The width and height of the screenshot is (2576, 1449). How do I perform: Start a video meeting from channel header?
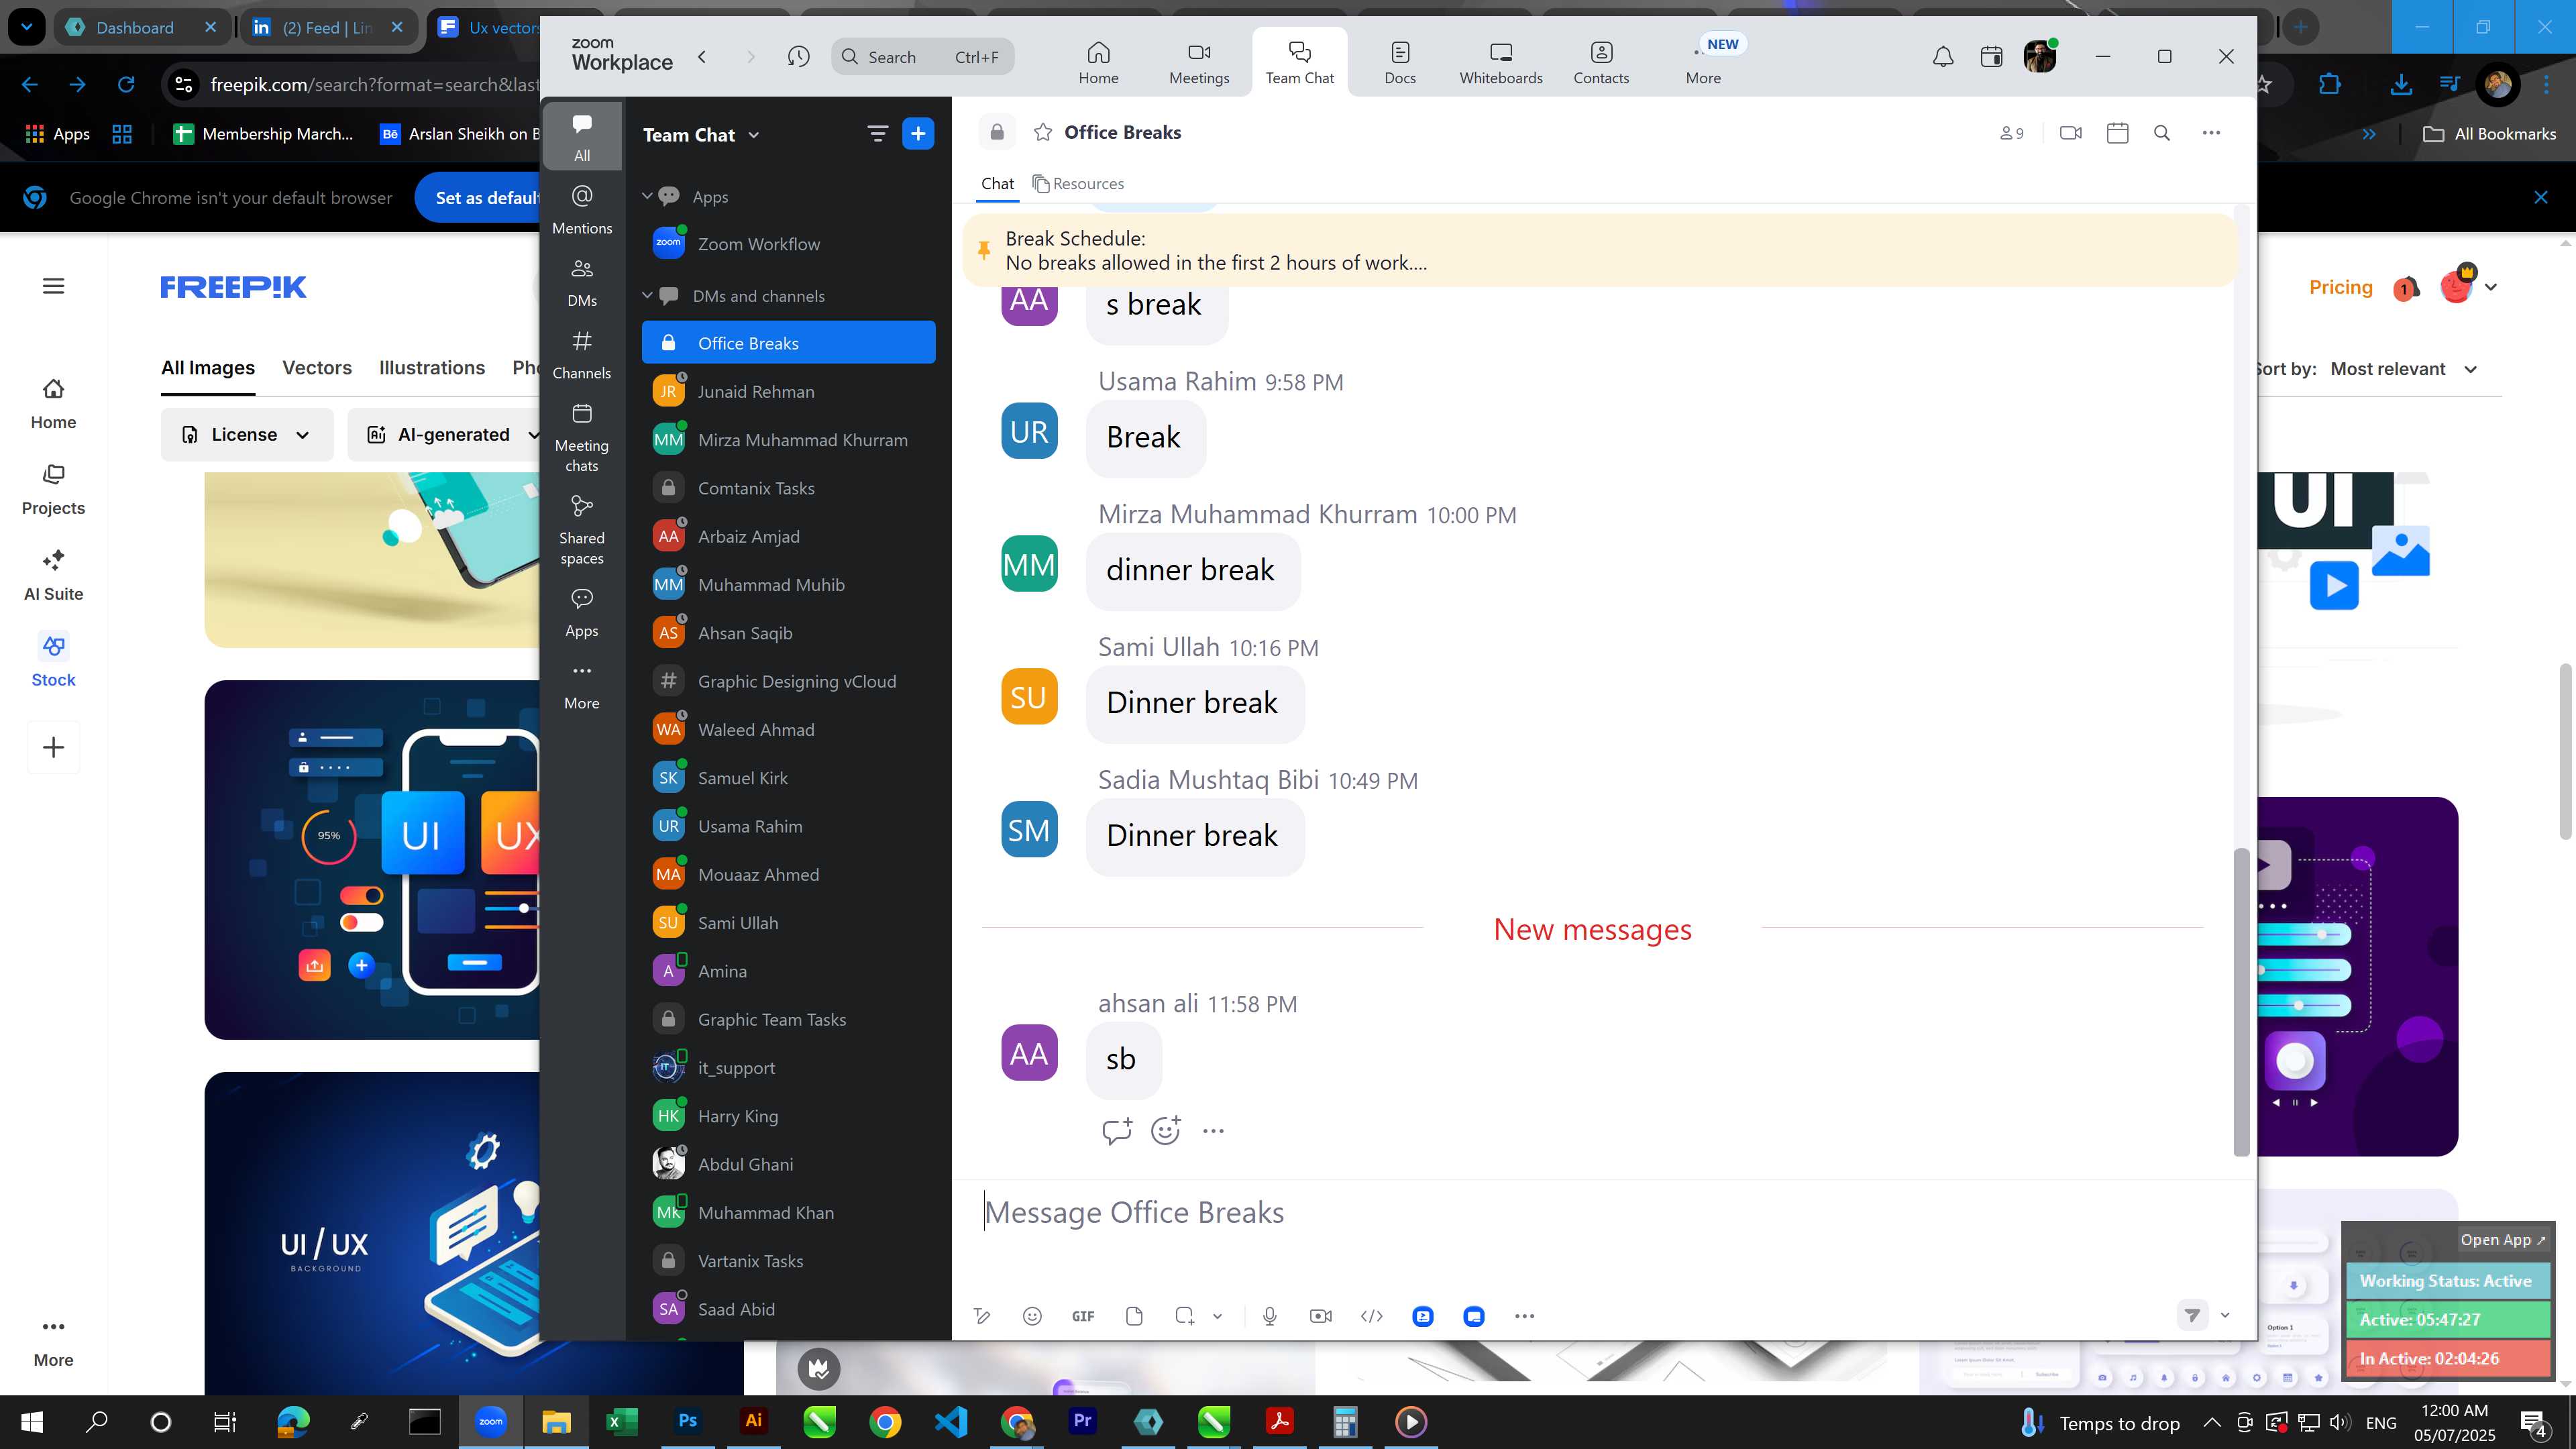coord(2071,132)
